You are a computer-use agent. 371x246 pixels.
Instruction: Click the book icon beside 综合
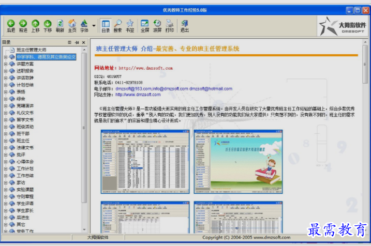[x=12, y=99]
